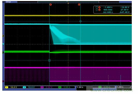Viewport: 138px width, 94px height.
Task: Click the Stop acquisition status label
Action: [8, 2]
